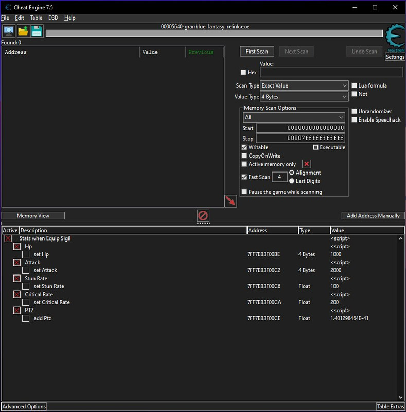
Task: Open the memory region All dropdown
Action: coord(294,117)
